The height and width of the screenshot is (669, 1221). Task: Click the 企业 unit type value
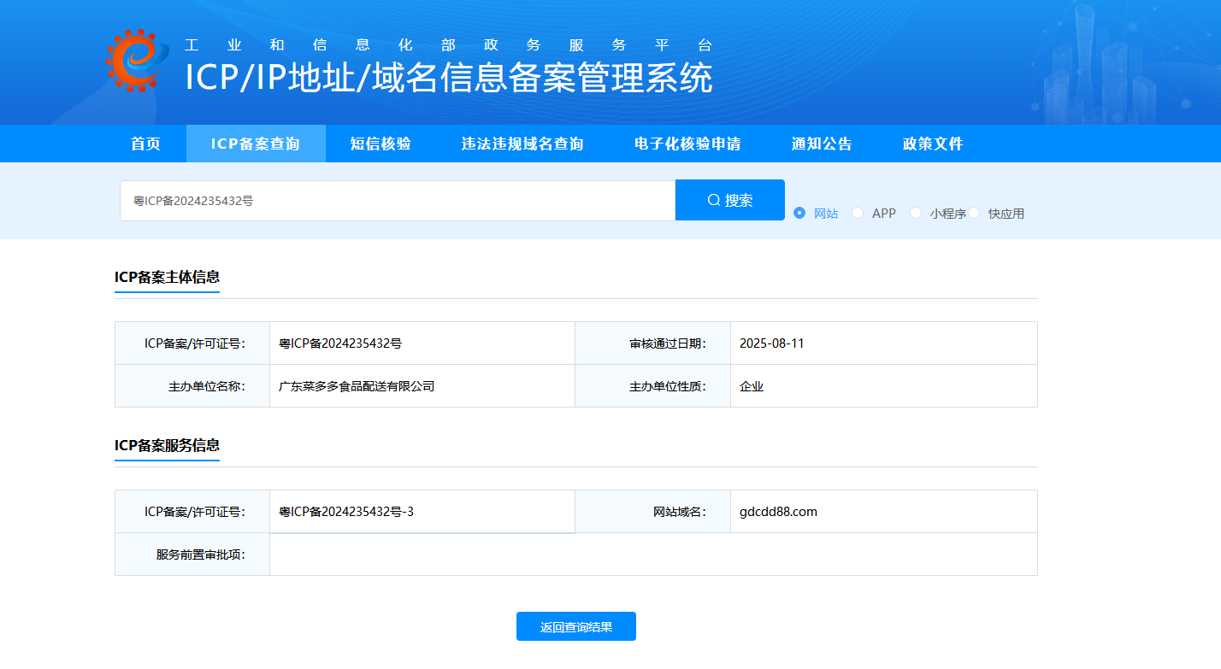(752, 386)
